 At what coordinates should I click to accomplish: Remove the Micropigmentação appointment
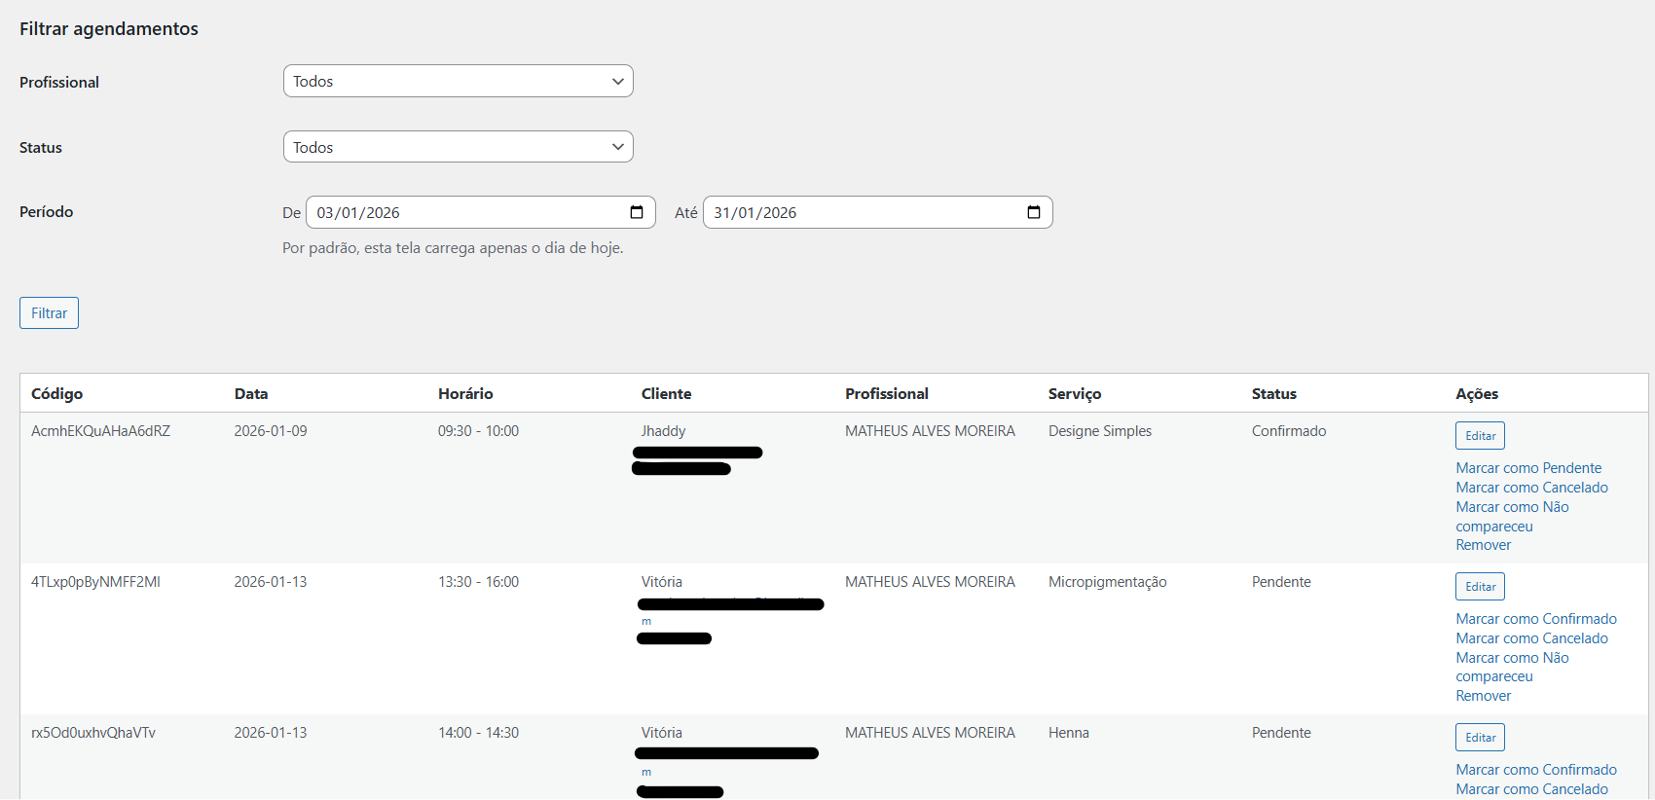pos(1483,696)
